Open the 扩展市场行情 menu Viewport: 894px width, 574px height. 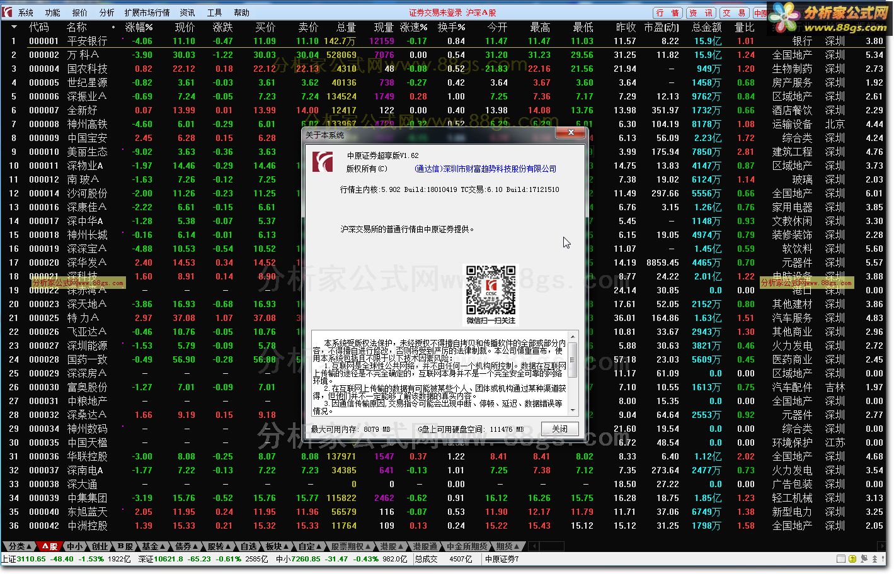point(147,13)
